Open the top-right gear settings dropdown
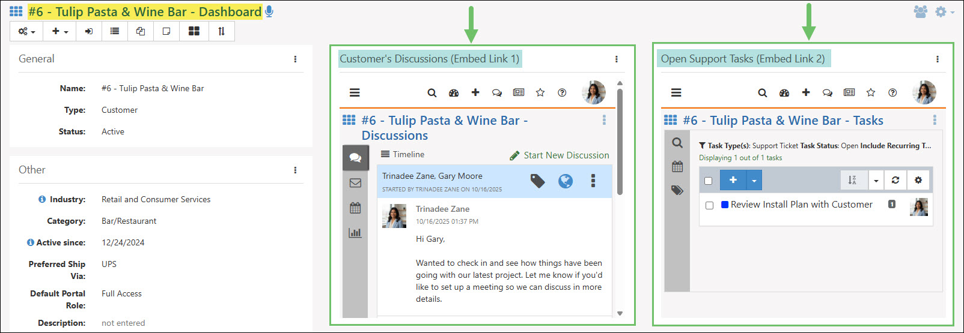This screenshot has width=964, height=333. click(944, 11)
